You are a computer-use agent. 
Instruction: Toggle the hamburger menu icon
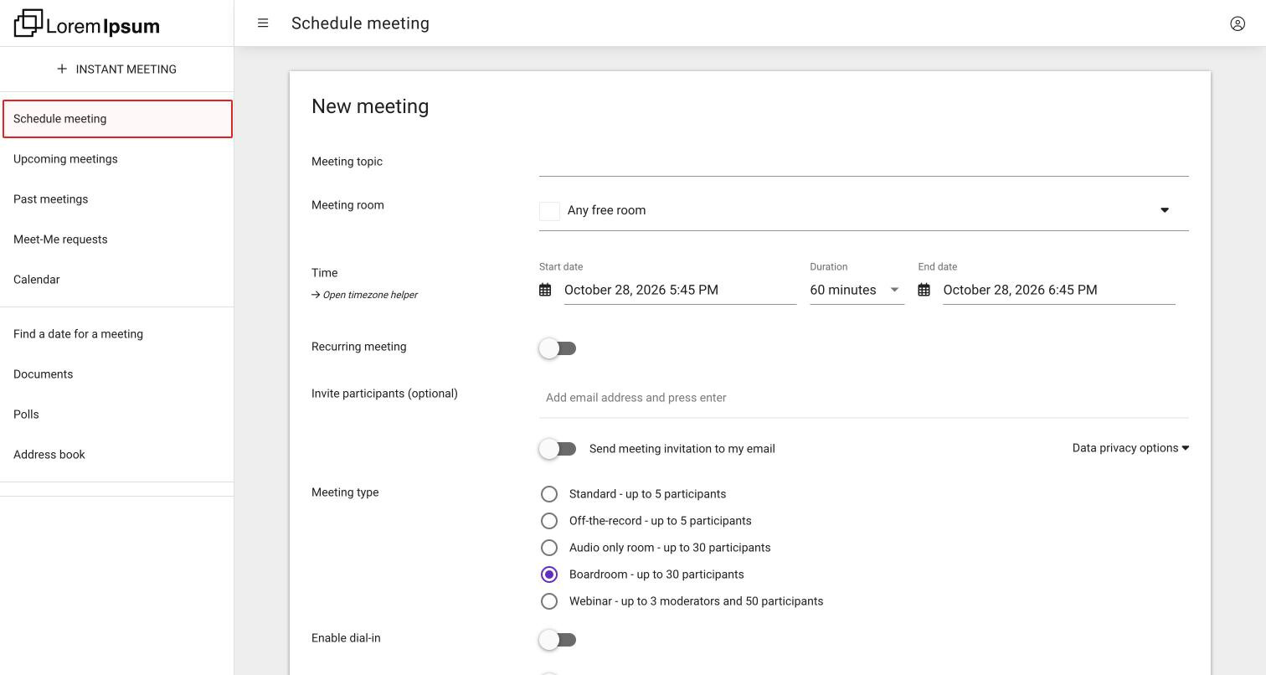click(263, 23)
